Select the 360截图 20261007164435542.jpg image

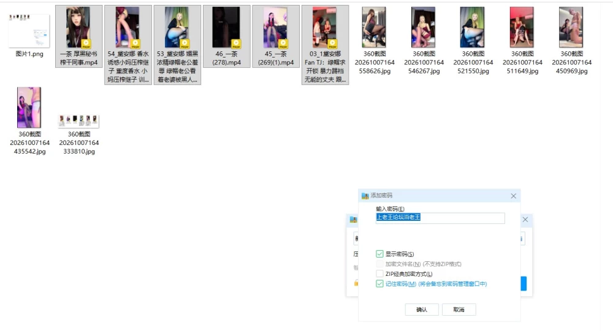pyautogui.click(x=29, y=107)
